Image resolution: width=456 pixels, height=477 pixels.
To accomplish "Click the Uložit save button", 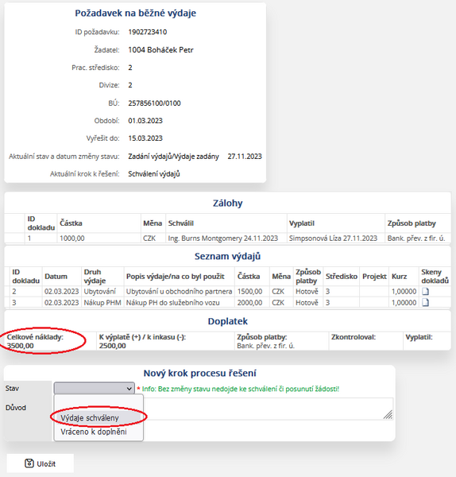I will [41, 463].
